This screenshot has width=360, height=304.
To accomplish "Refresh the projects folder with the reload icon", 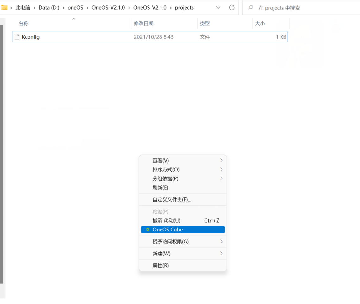I will (232, 8).
